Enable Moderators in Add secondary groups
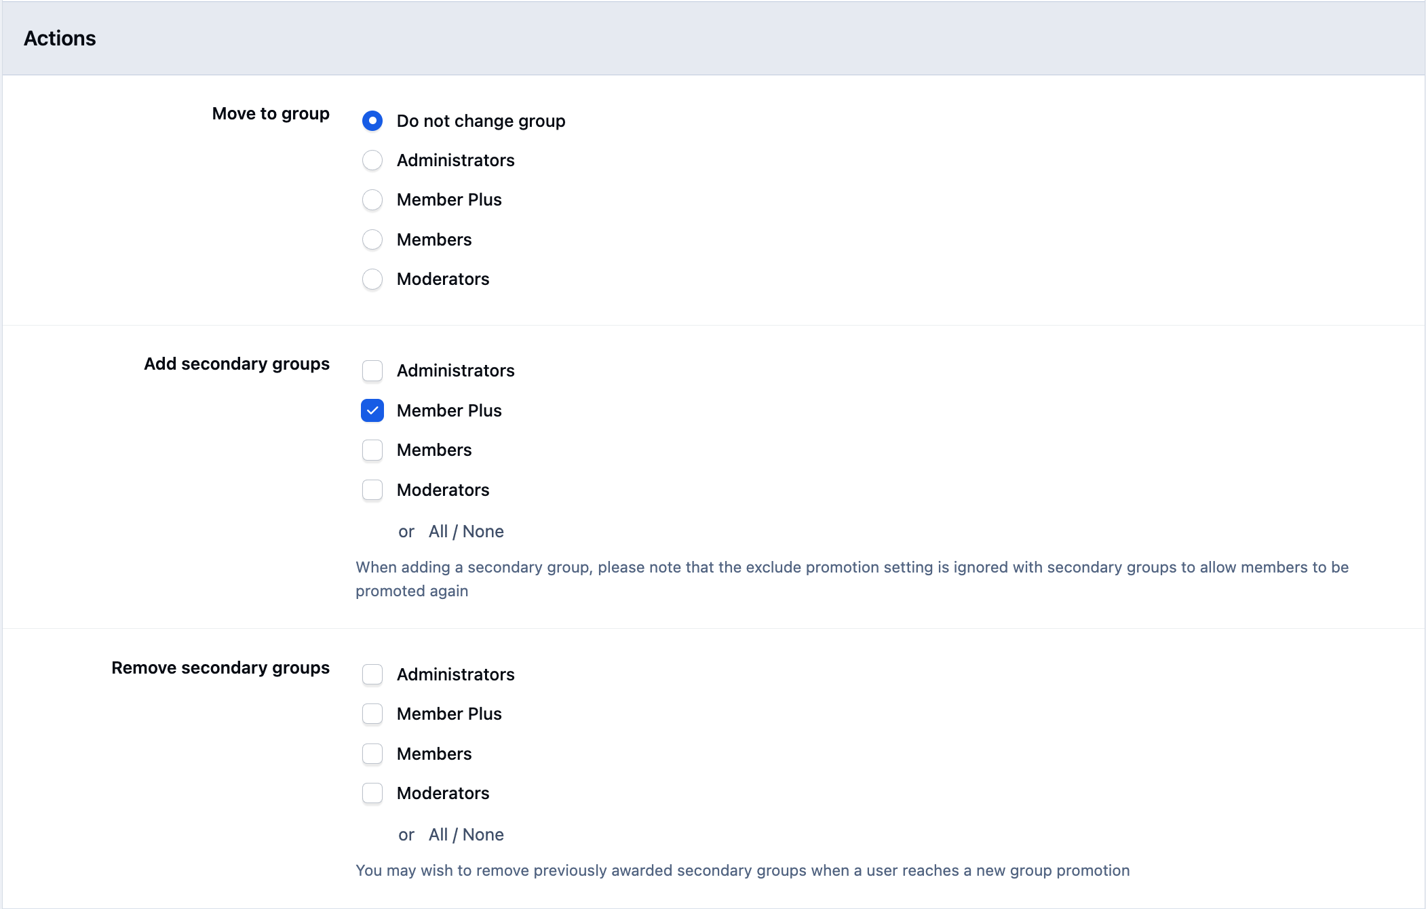Image resolution: width=1426 pixels, height=909 pixels. click(372, 490)
